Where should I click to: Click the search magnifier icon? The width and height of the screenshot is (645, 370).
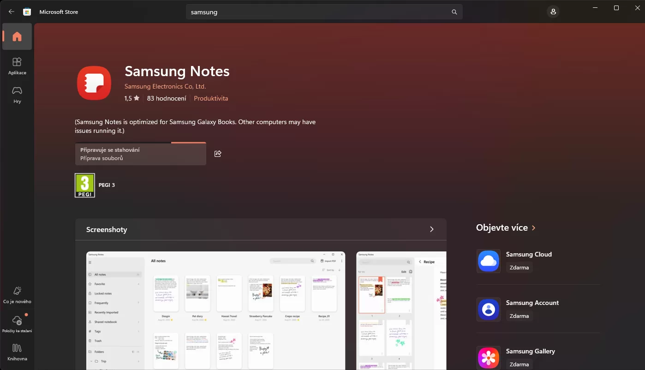(x=454, y=12)
